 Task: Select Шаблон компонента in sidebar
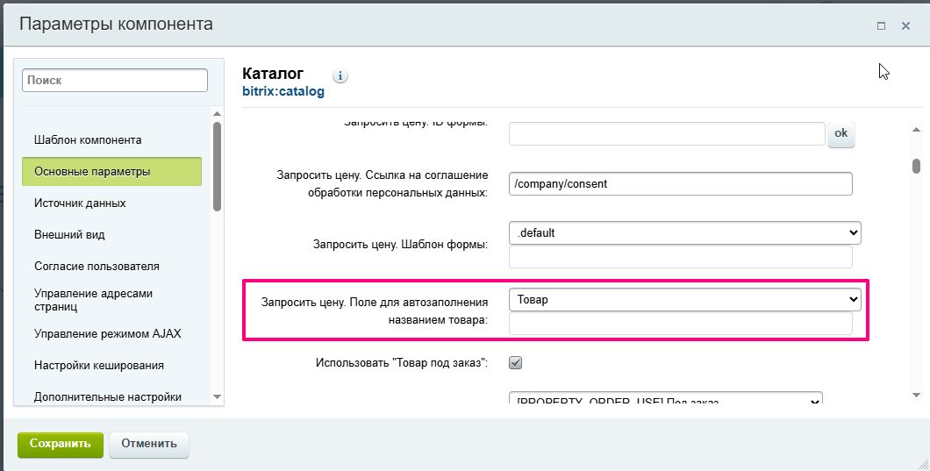click(x=88, y=140)
